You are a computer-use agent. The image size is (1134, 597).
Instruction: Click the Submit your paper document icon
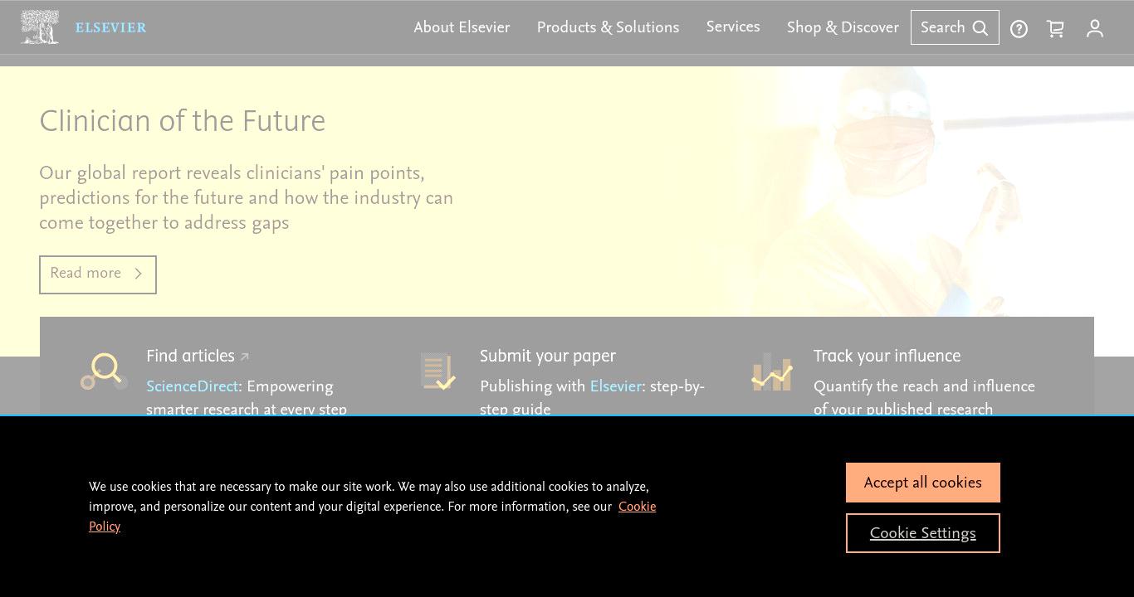[x=437, y=371]
